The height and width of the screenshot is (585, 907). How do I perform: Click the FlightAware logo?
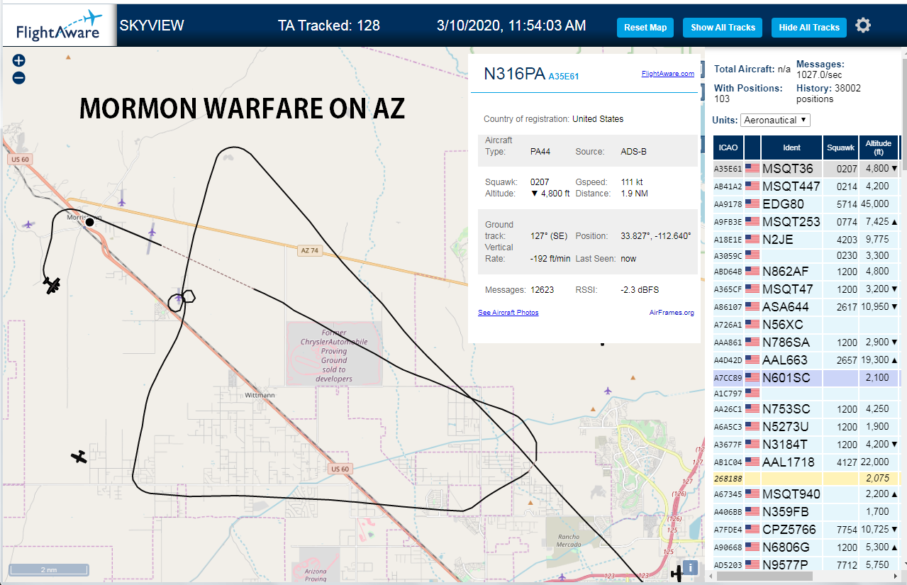[x=58, y=26]
